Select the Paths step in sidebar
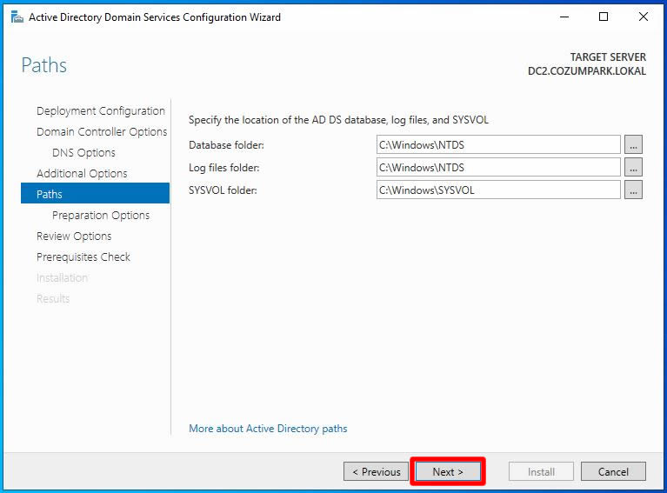Viewport: 667px width, 493px height. (50, 195)
